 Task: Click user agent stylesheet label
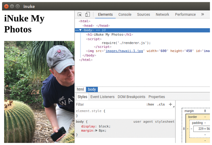[154, 122]
